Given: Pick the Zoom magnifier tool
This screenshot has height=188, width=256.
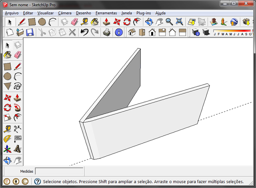Looking at the screenshot, I should point(169,22).
